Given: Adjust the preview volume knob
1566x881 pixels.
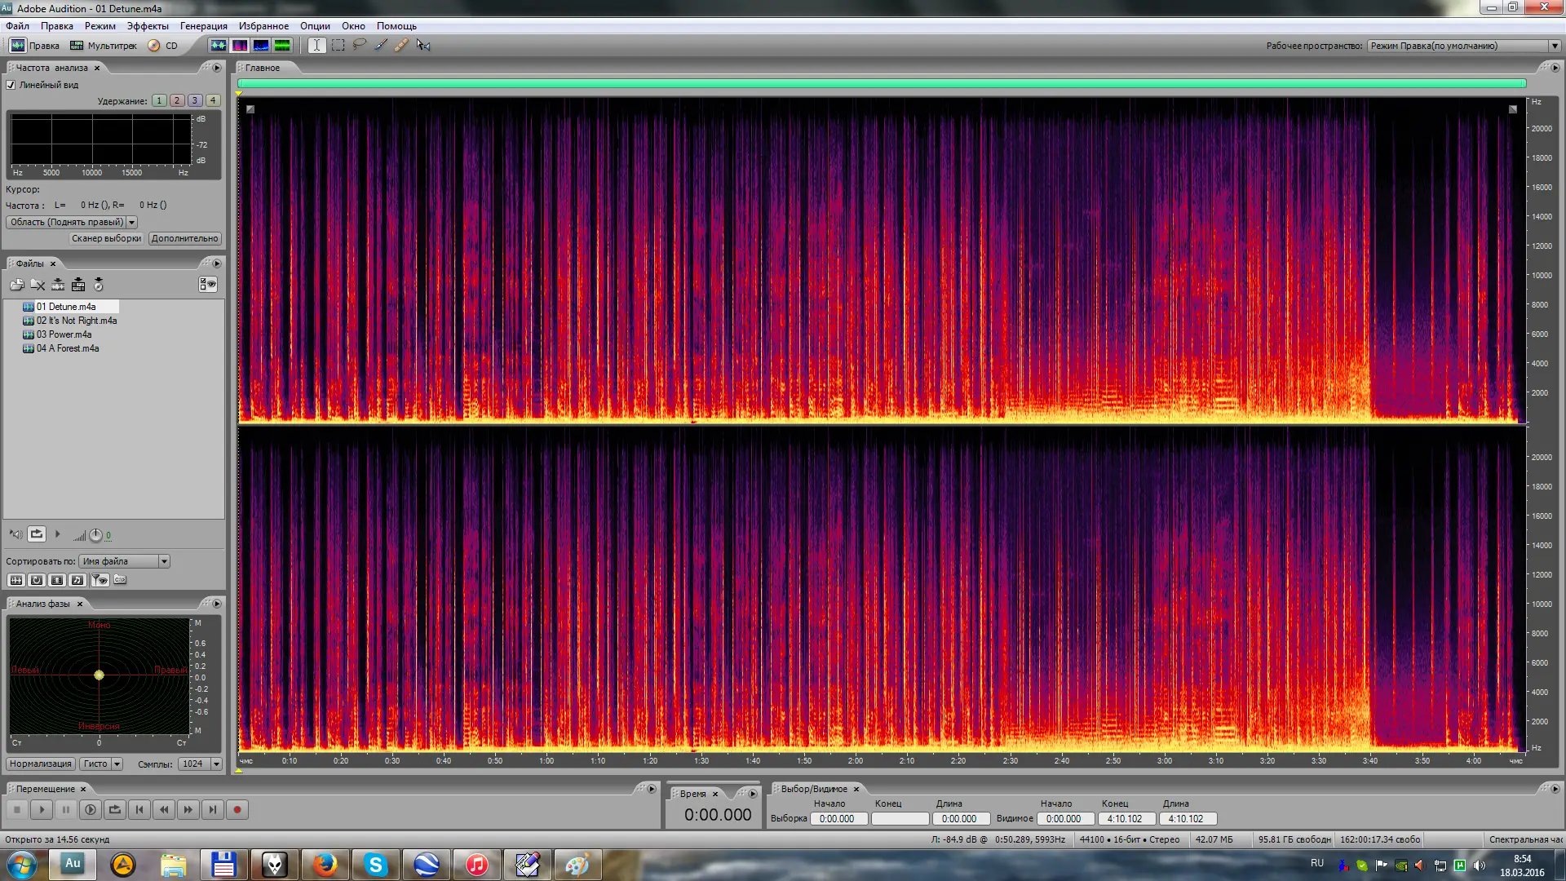Looking at the screenshot, I should coord(95,535).
